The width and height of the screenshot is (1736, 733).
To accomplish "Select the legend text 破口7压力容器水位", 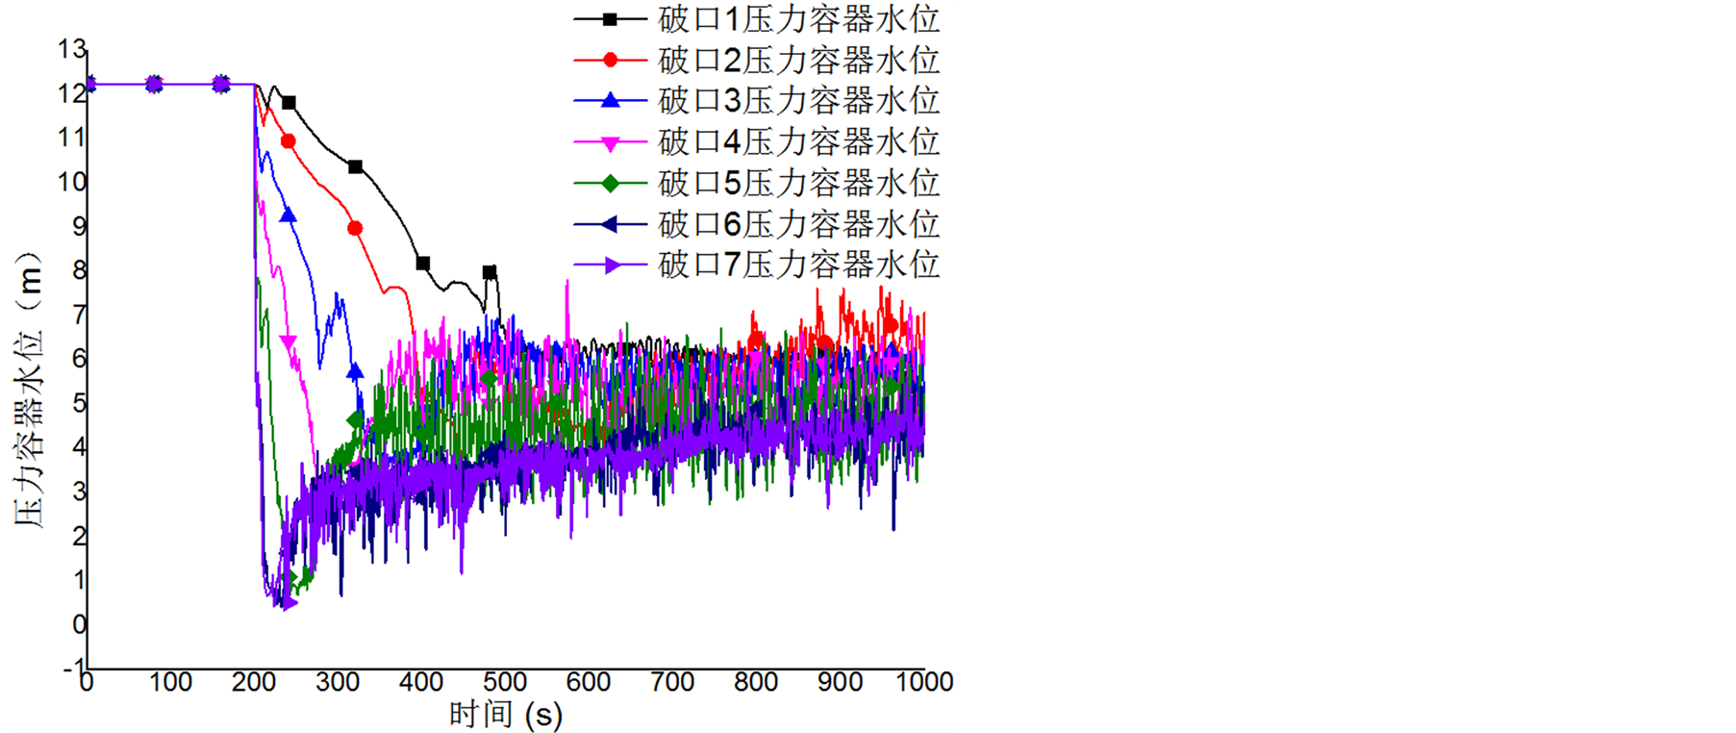I will point(798,265).
